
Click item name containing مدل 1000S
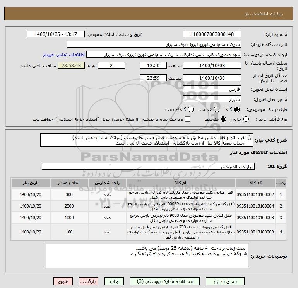tap(181, 195)
